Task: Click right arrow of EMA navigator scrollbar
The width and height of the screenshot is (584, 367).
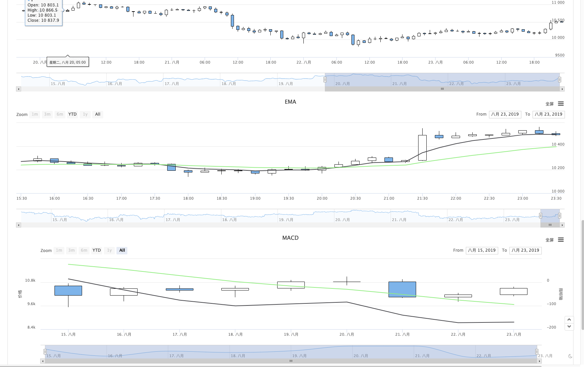Action: point(562,225)
